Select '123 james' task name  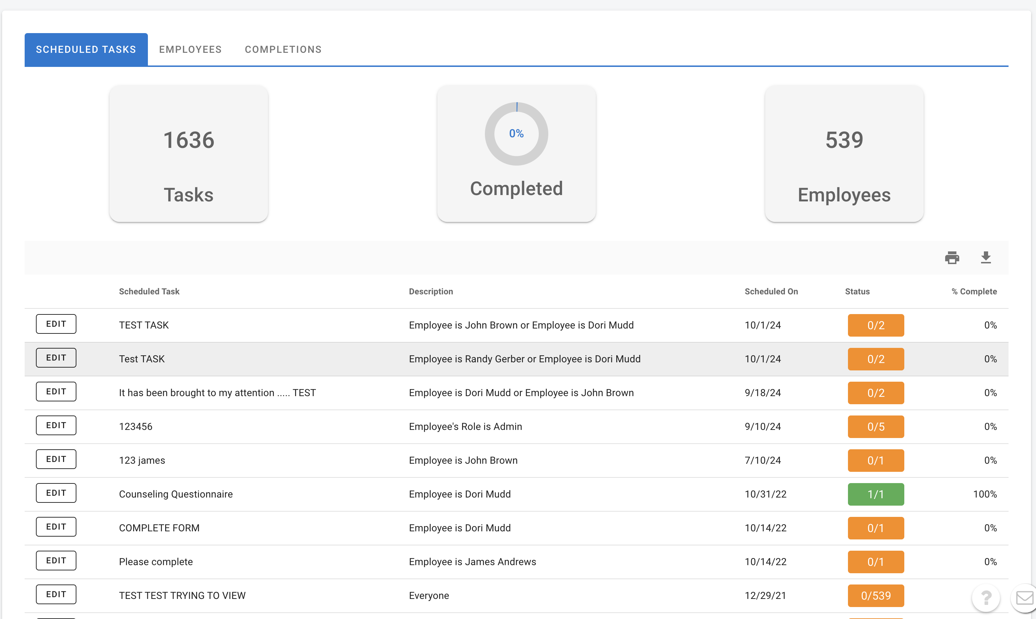click(142, 461)
